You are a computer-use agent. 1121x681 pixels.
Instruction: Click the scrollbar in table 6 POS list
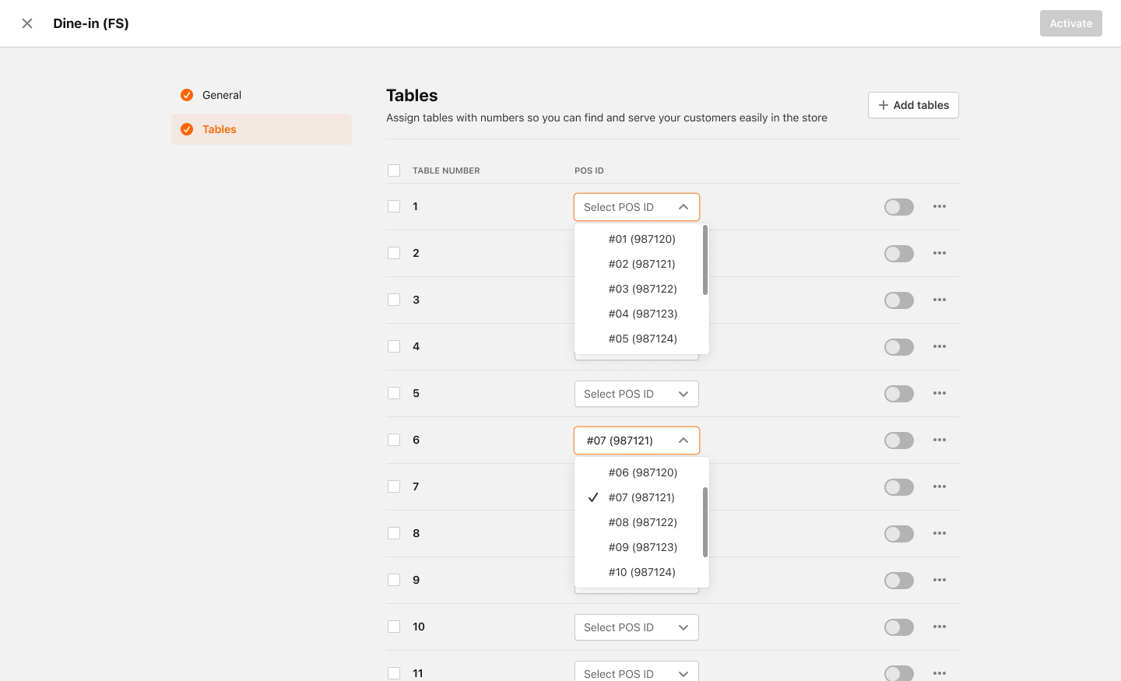[x=705, y=522]
